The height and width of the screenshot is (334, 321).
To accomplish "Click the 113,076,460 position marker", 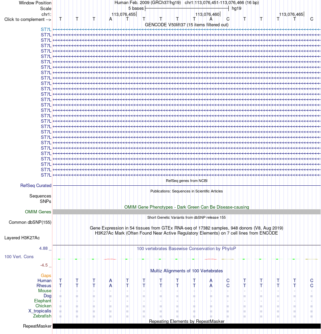I will point(207,14).
